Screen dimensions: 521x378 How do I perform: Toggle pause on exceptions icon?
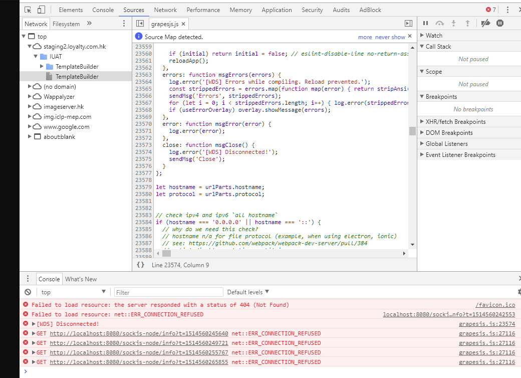point(500,23)
